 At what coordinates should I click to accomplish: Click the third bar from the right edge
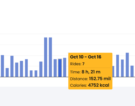coord(122,68)
